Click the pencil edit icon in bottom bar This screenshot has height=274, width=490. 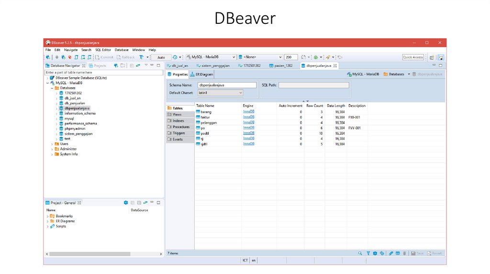tap(391, 253)
